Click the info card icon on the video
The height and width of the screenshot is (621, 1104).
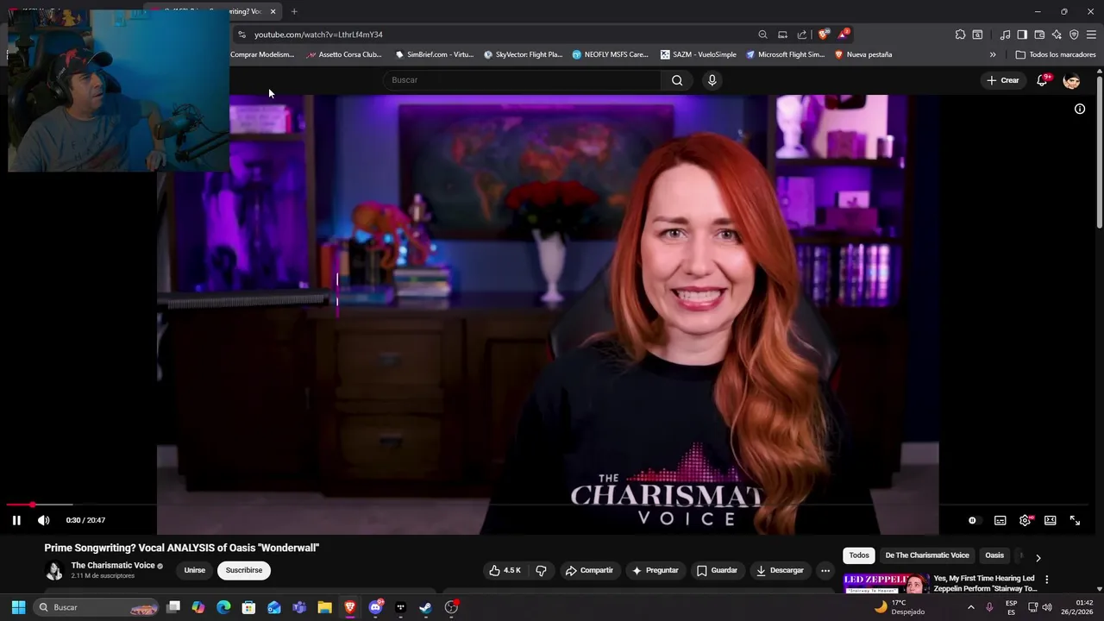tap(1079, 109)
